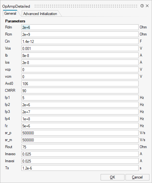Click into the Cin capacitance field
The height and width of the screenshot is (183, 152).
click(x=80, y=42)
